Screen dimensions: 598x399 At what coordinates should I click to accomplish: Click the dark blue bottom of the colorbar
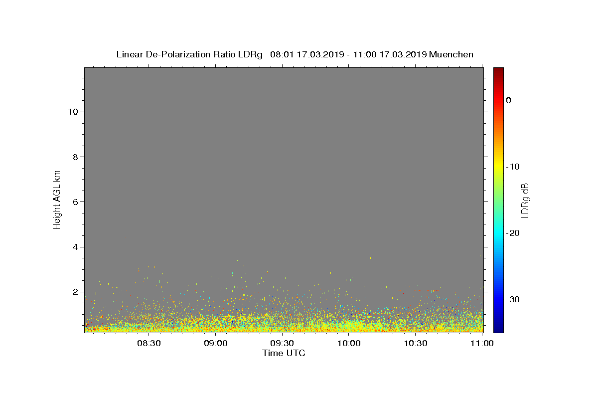click(498, 329)
